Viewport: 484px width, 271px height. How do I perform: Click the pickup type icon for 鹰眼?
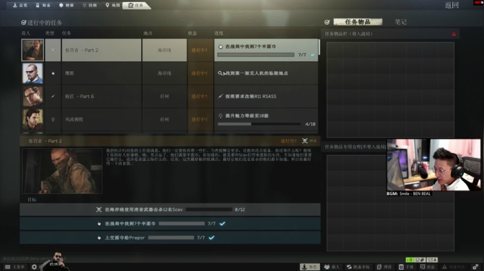pyautogui.click(x=53, y=73)
